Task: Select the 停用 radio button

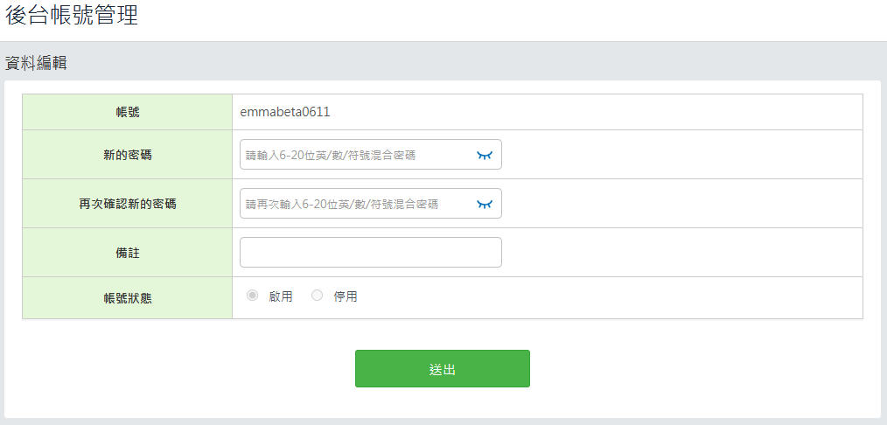Action: click(x=317, y=295)
